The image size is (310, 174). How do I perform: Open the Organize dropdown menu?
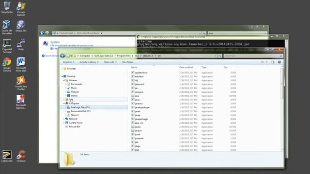(x=68, y=62)
